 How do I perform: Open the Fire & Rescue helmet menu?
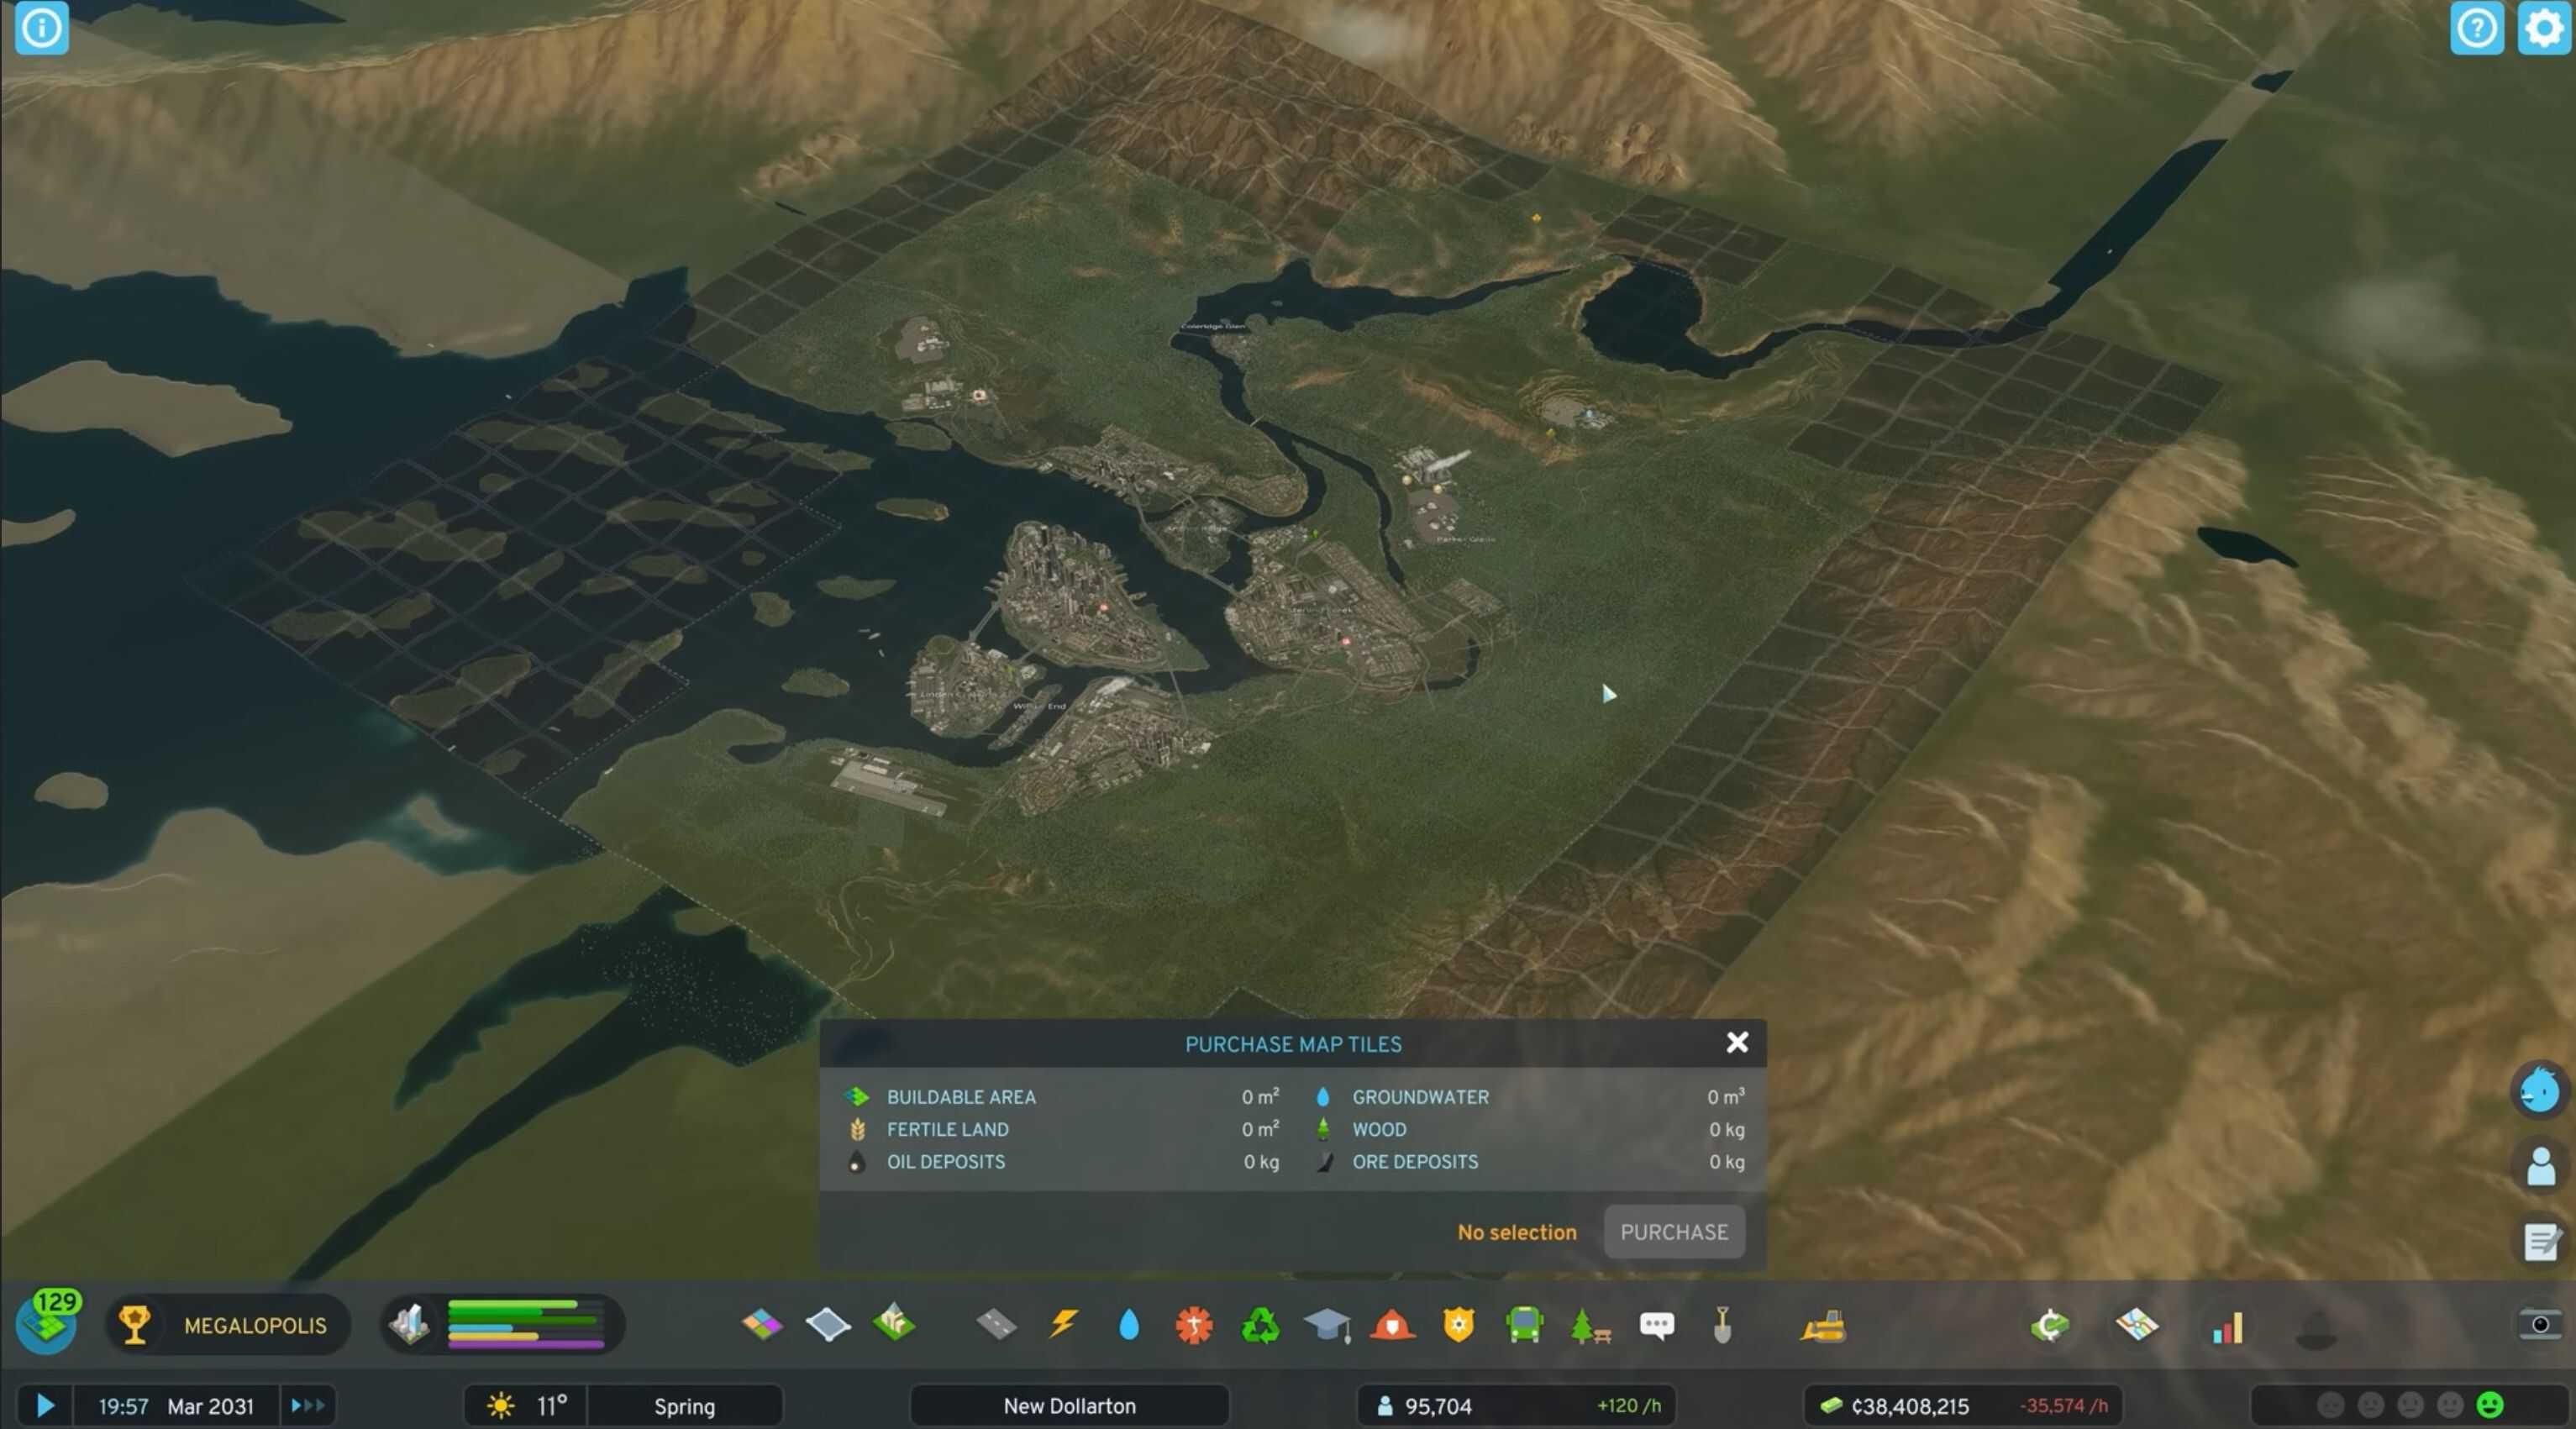click(1392, 1325)
